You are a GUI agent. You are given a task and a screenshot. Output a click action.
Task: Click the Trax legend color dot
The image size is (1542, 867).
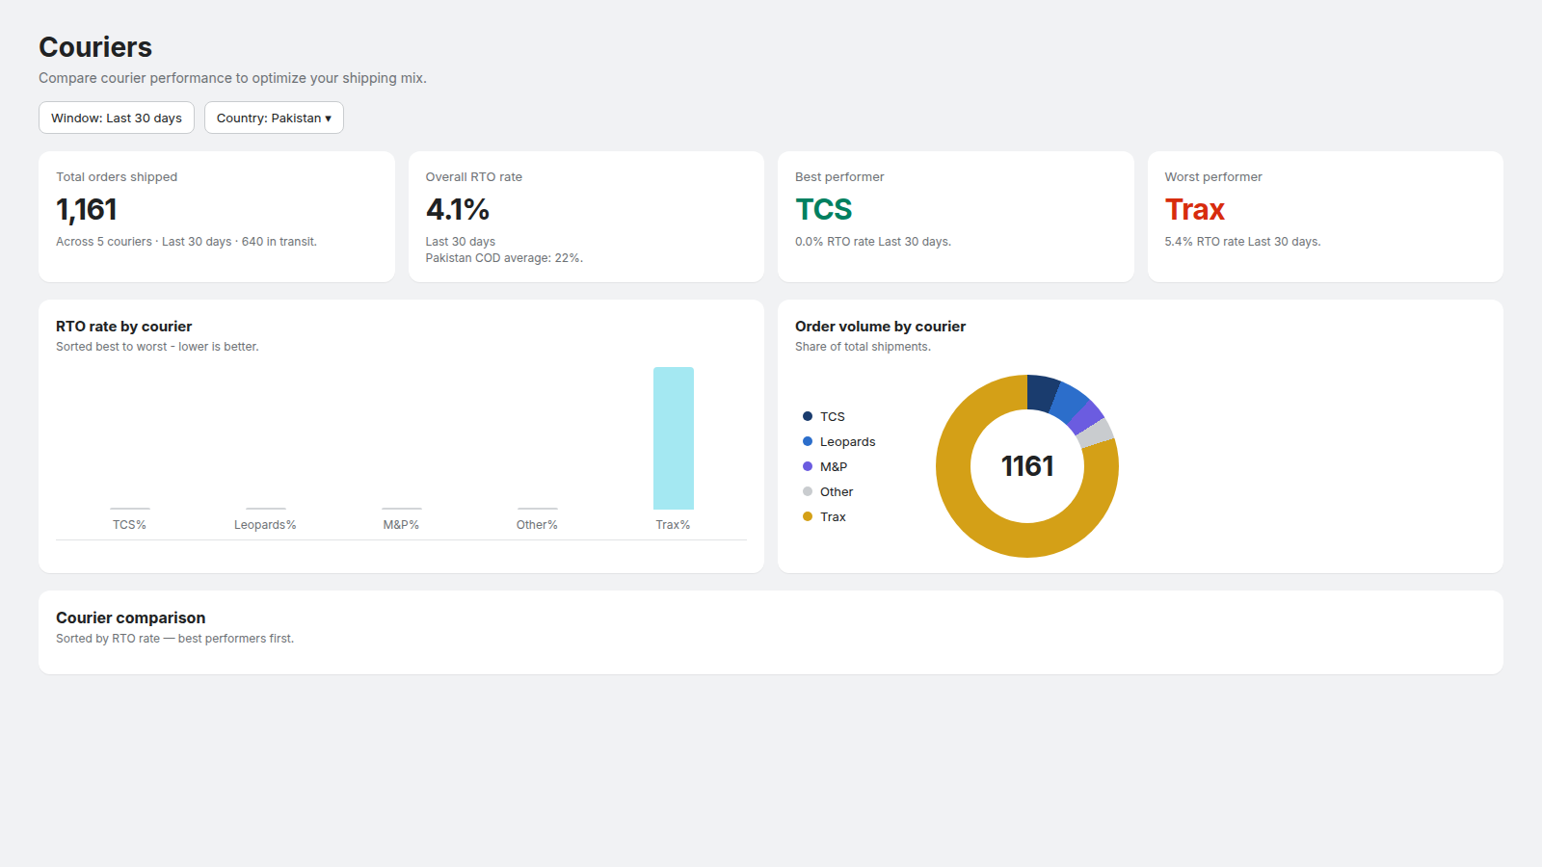[808, 516]
